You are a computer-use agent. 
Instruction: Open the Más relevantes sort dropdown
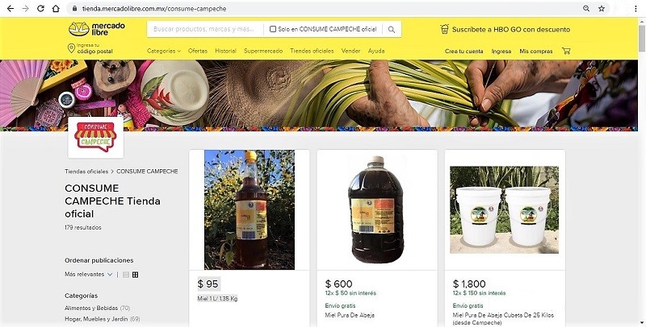[89, 275]
